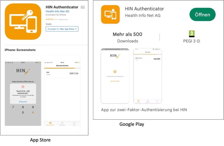Open the Google Play Accounts screenshot thumbnail
The width and height of the screenshot is (224, 146).
pyautogui.click(x=148, y=76)
